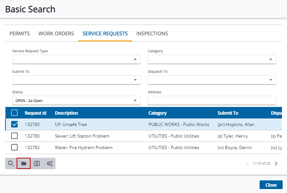This screenshot has width=287, height=193.
Task: Click the Close button
Action: [271, 185]
